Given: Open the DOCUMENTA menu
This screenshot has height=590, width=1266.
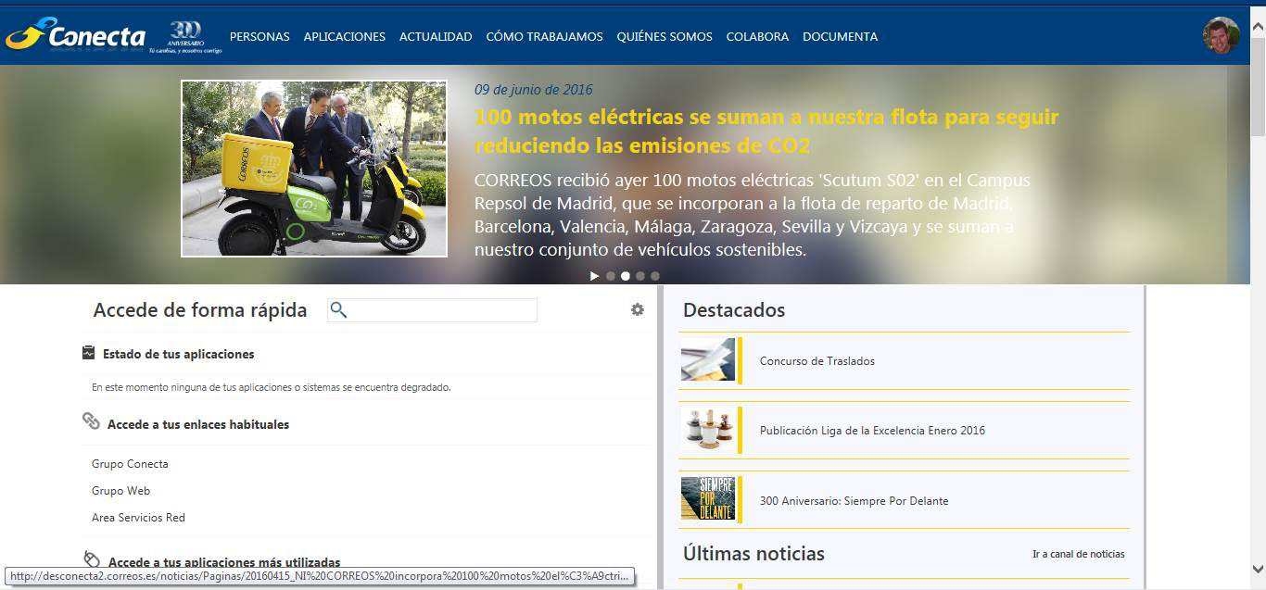Looking at the screenshot, I should 840,37.
